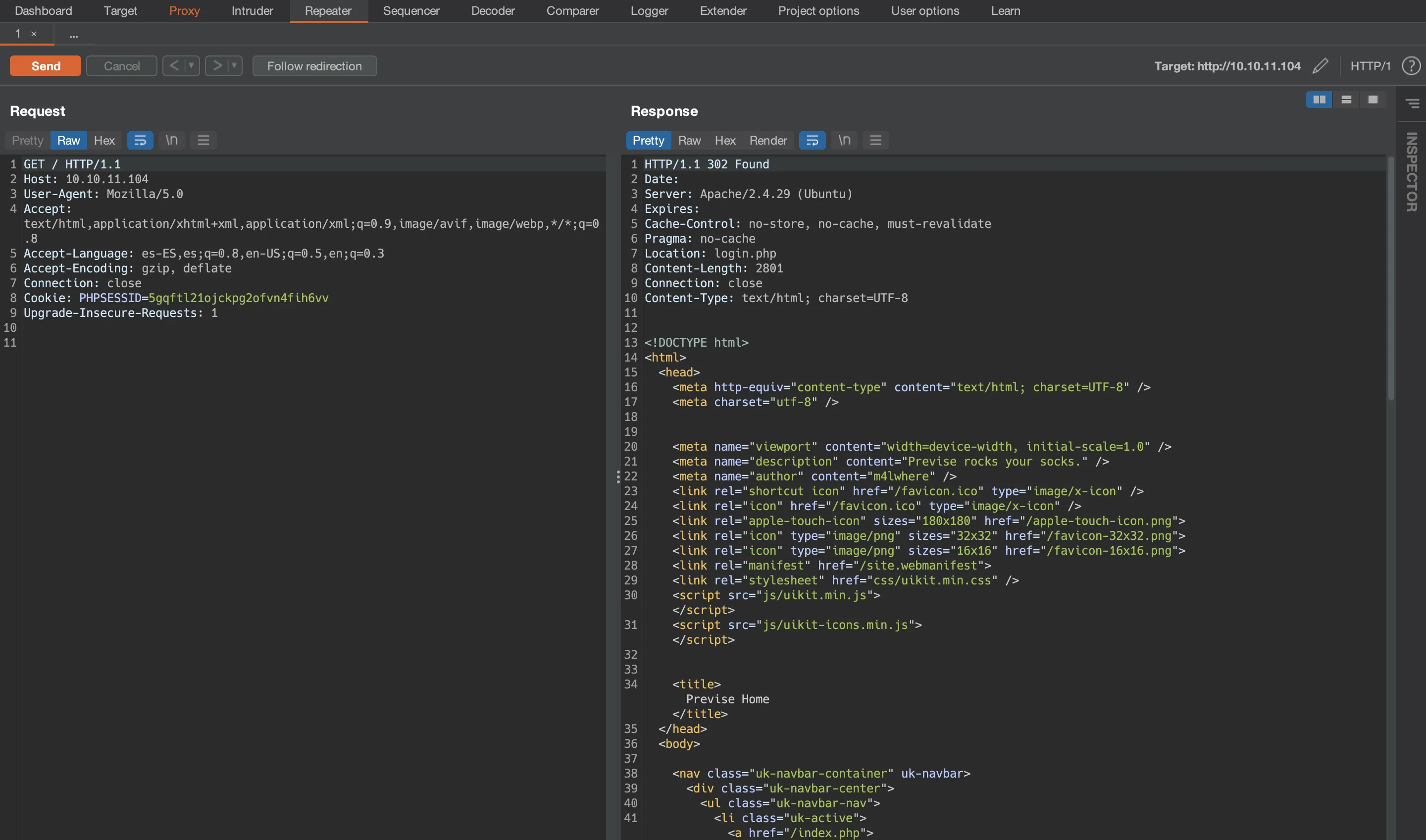Select side-by-side split layout icon

1319,100
